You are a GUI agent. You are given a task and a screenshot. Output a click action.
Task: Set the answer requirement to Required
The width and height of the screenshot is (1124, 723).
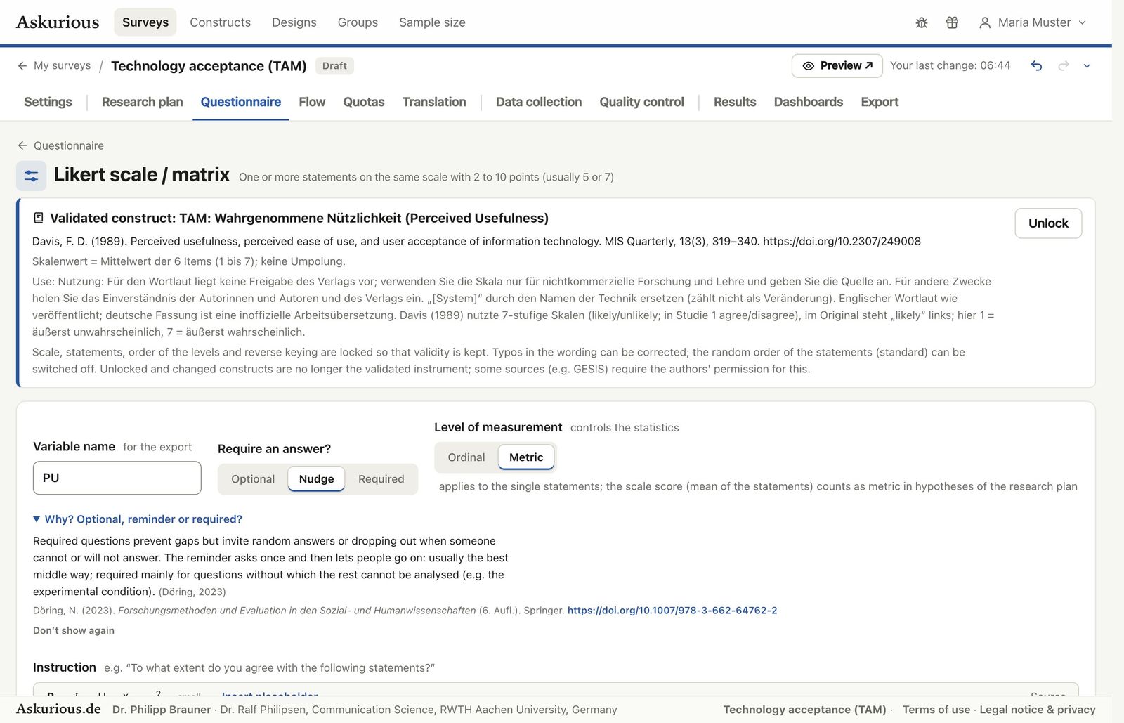(x=381, y=479)
